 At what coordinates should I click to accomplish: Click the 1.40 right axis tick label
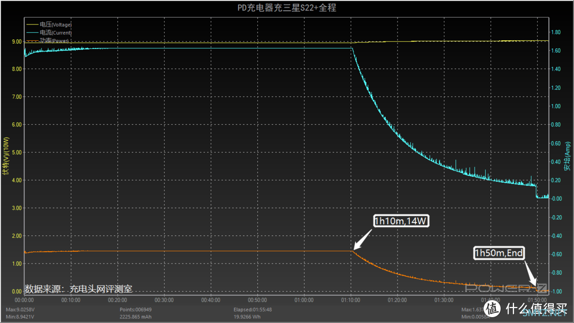556,69
